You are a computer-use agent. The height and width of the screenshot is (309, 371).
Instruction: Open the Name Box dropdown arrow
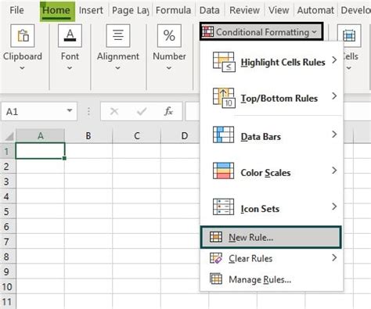pyautogui.click(x=70, y=110)
